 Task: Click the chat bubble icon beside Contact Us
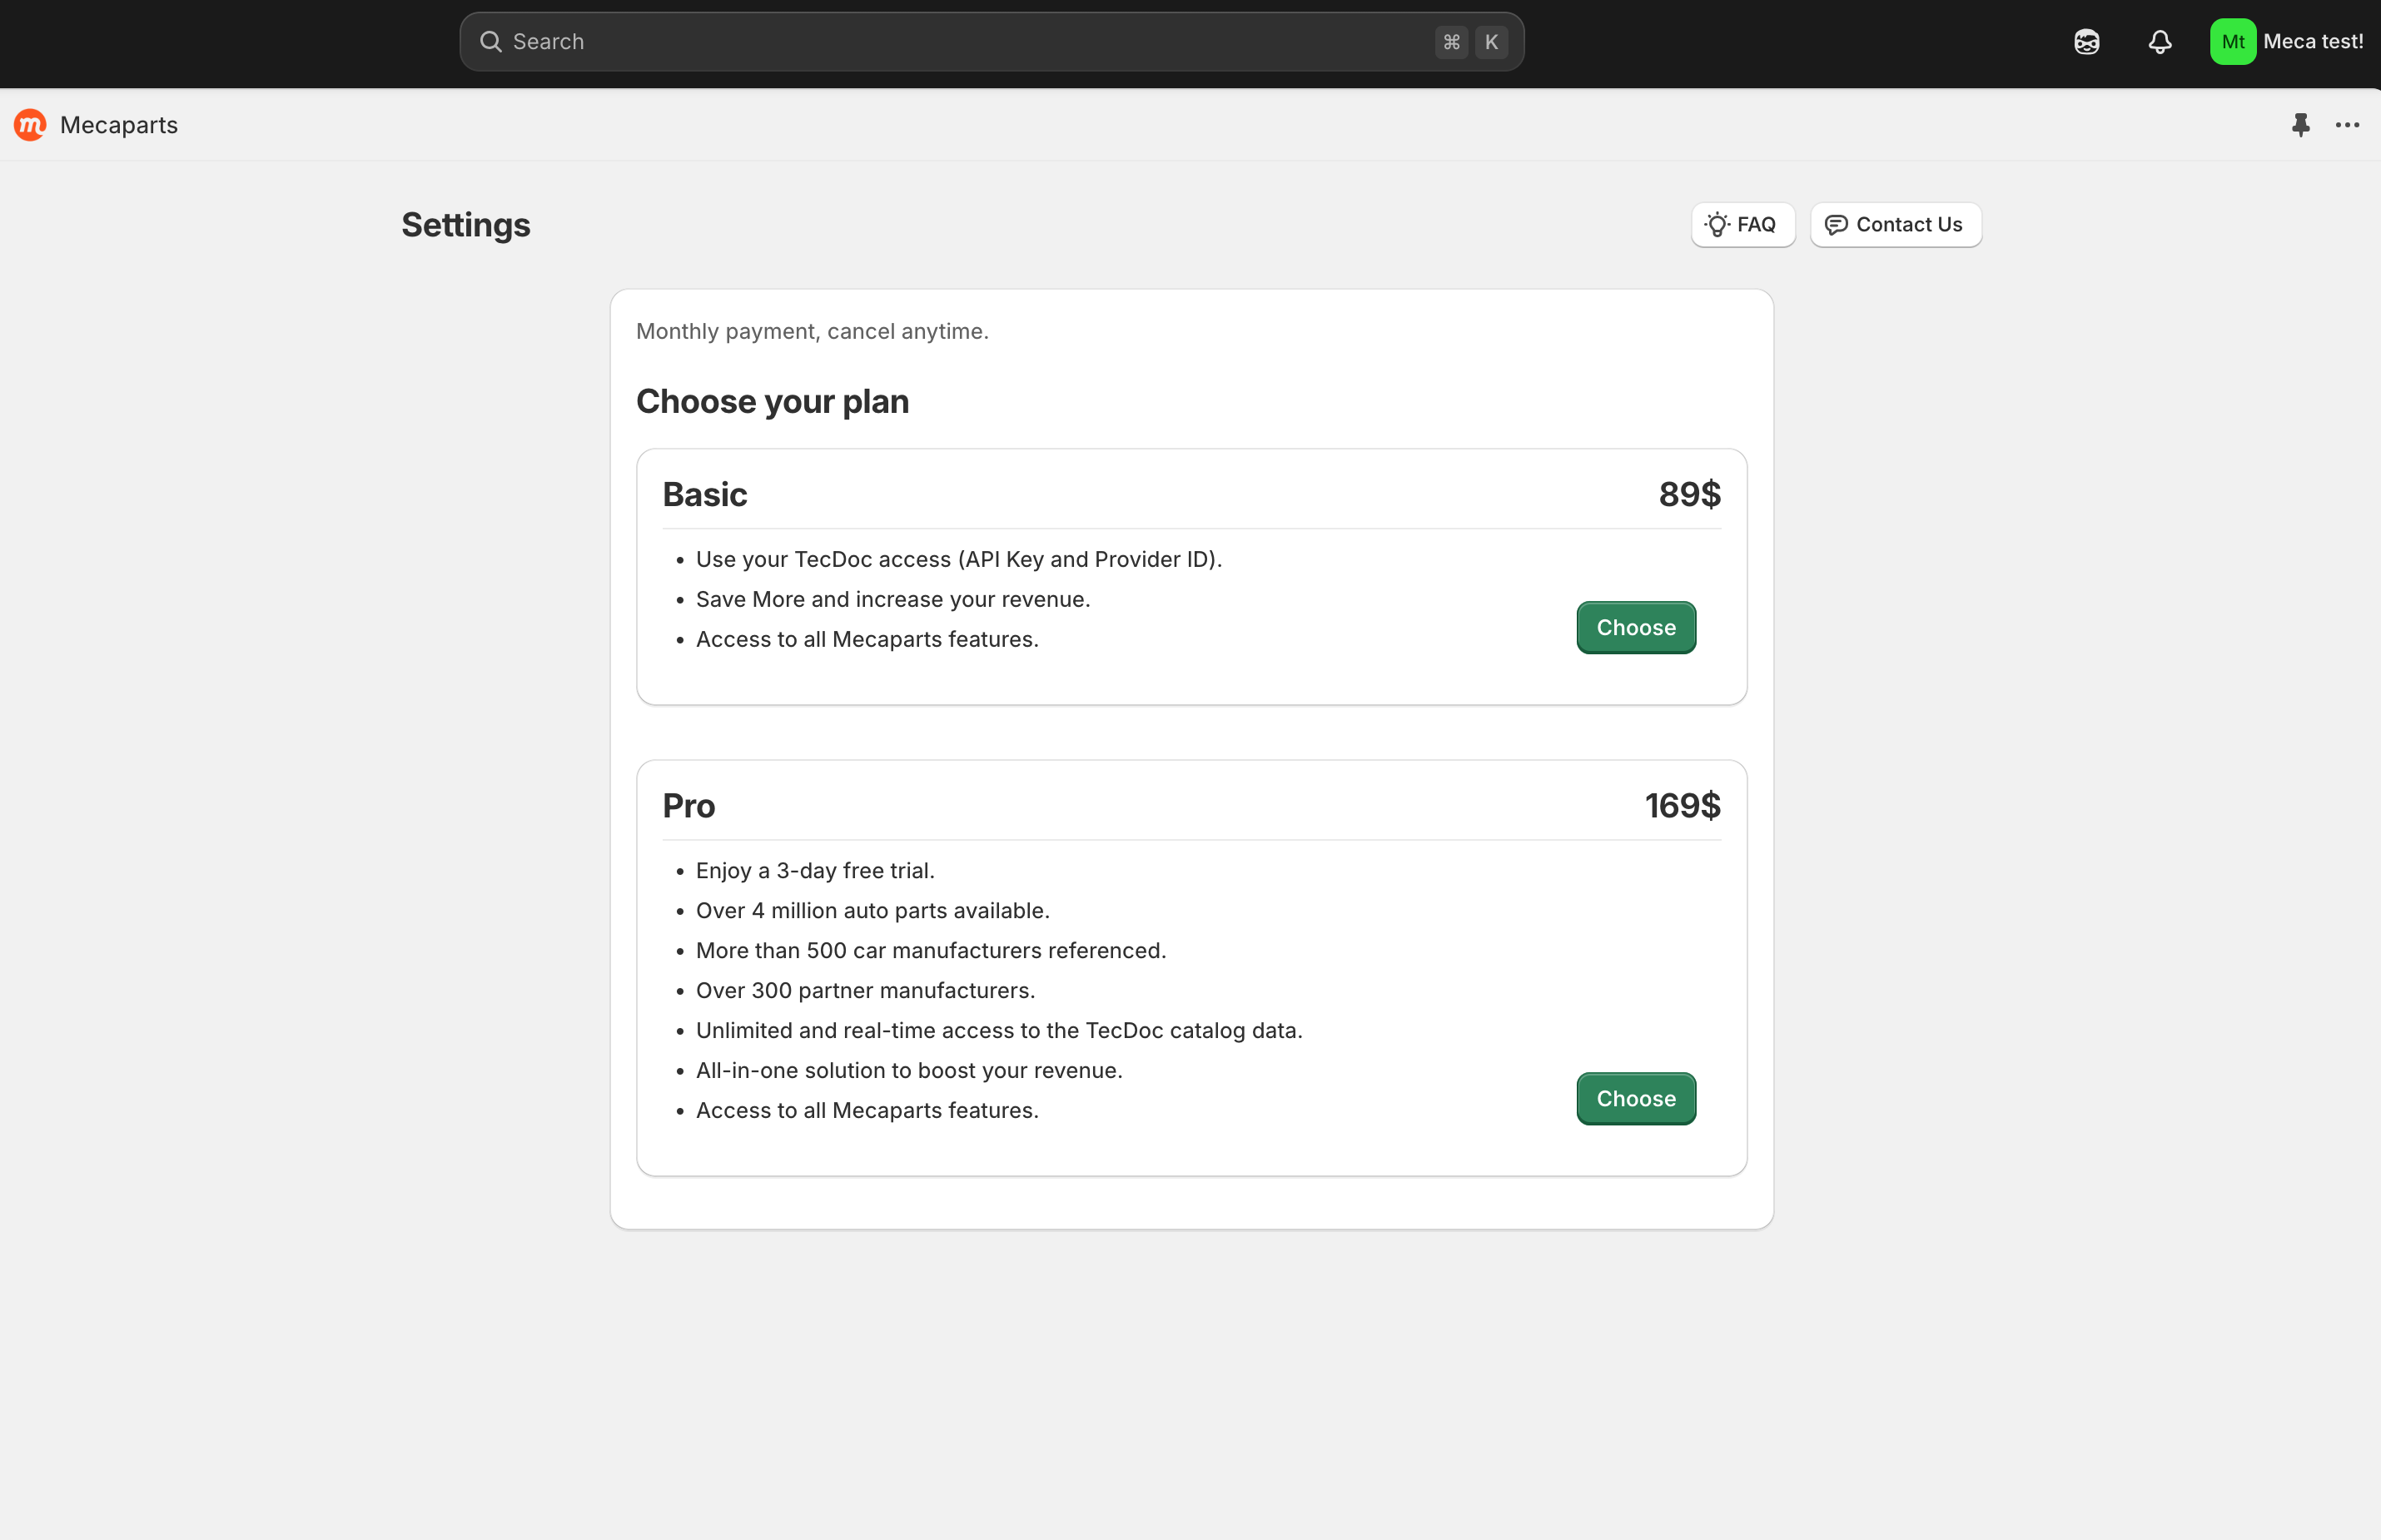click(1836, 225)
